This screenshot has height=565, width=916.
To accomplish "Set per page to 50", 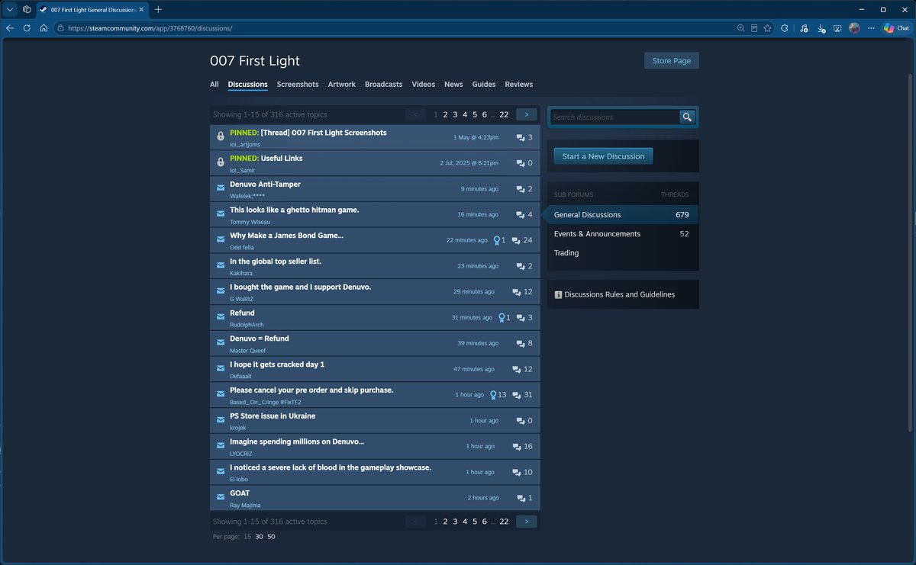I will pos(271,537).
